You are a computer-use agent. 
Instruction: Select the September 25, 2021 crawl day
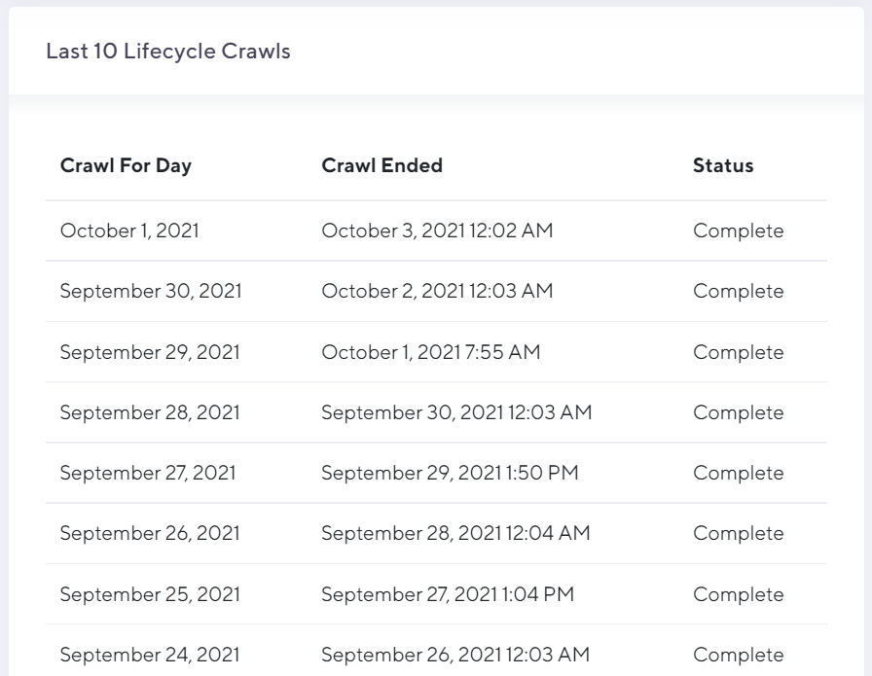pos(150,594)
